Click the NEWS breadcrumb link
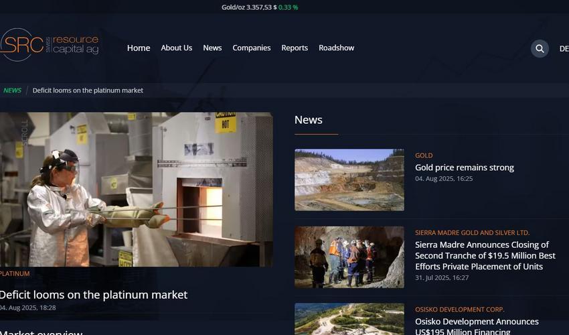 coord(12,90)
